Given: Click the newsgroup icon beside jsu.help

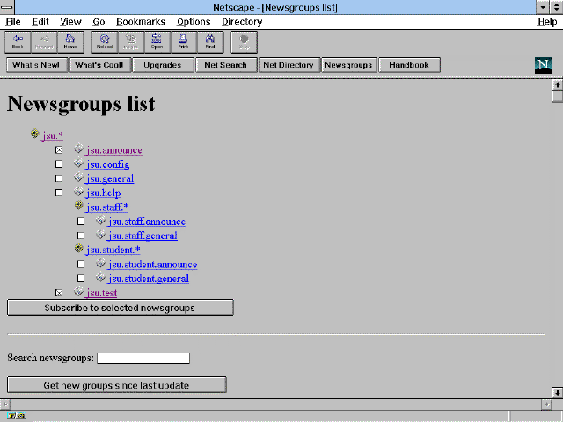Looking at the screenshot, I should [x=78, y=192].
